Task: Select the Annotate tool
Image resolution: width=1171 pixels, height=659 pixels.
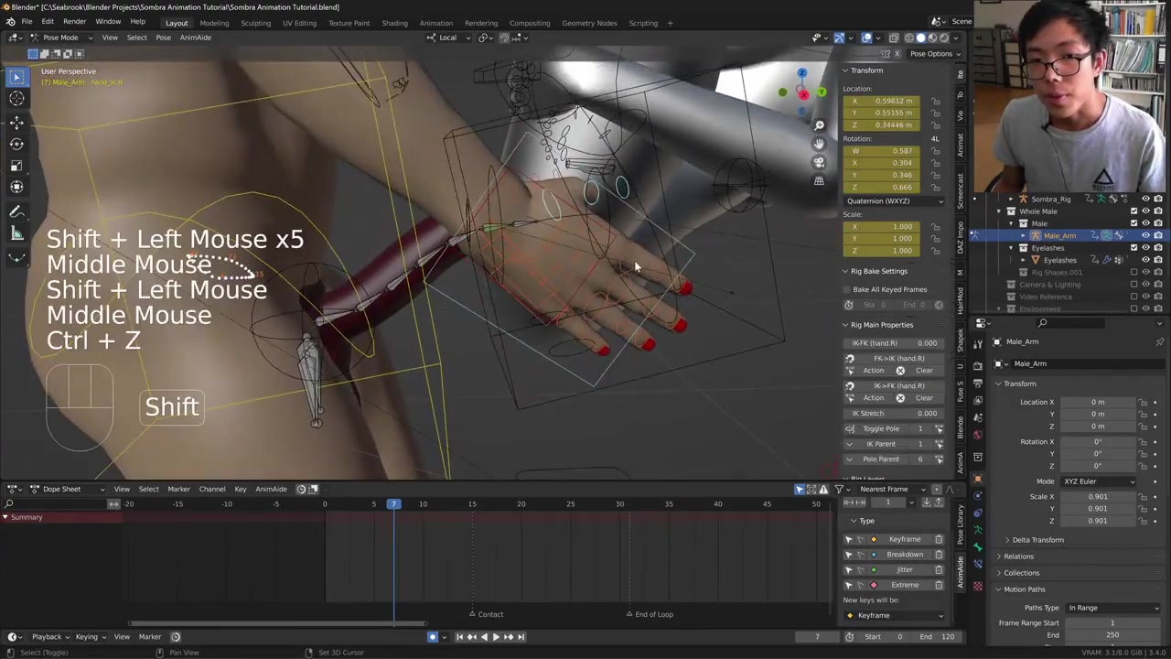Action: [16, 211]
